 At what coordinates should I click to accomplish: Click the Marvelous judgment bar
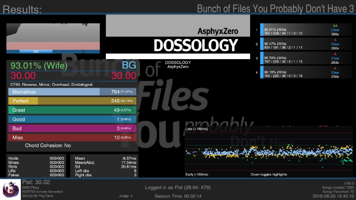tap(73, 92)
